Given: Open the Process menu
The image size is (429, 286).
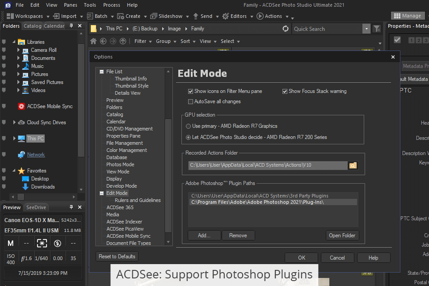Looking at the screenshot, I should [x=111, y=5].
